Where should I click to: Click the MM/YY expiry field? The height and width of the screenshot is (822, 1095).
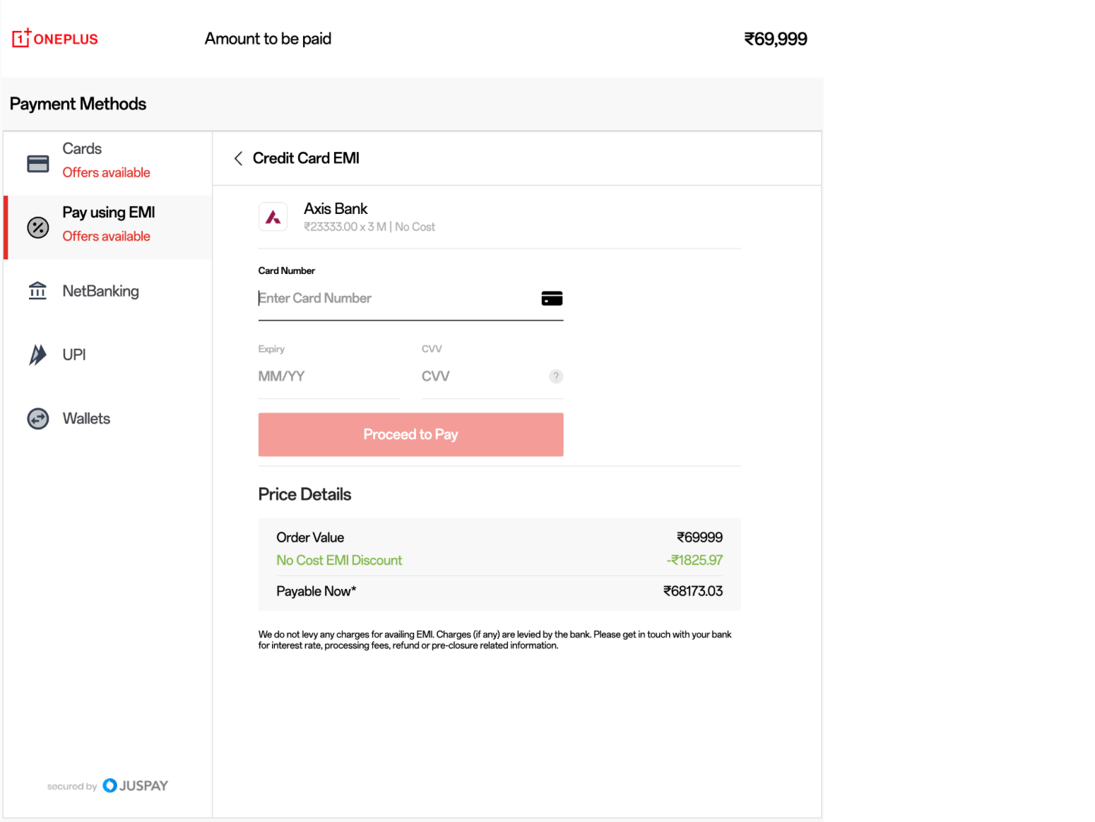click(328, 376)
